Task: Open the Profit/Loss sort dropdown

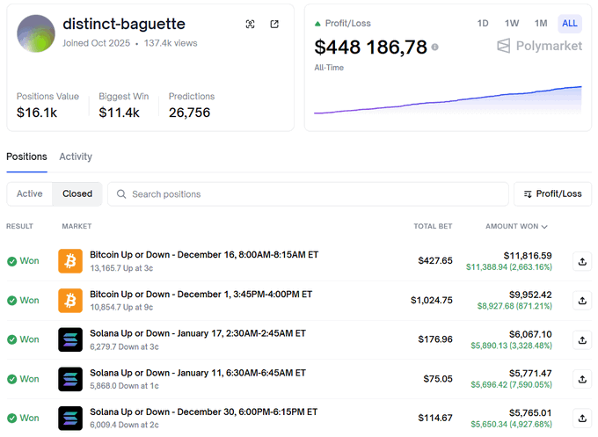Action: coord(552,193)
